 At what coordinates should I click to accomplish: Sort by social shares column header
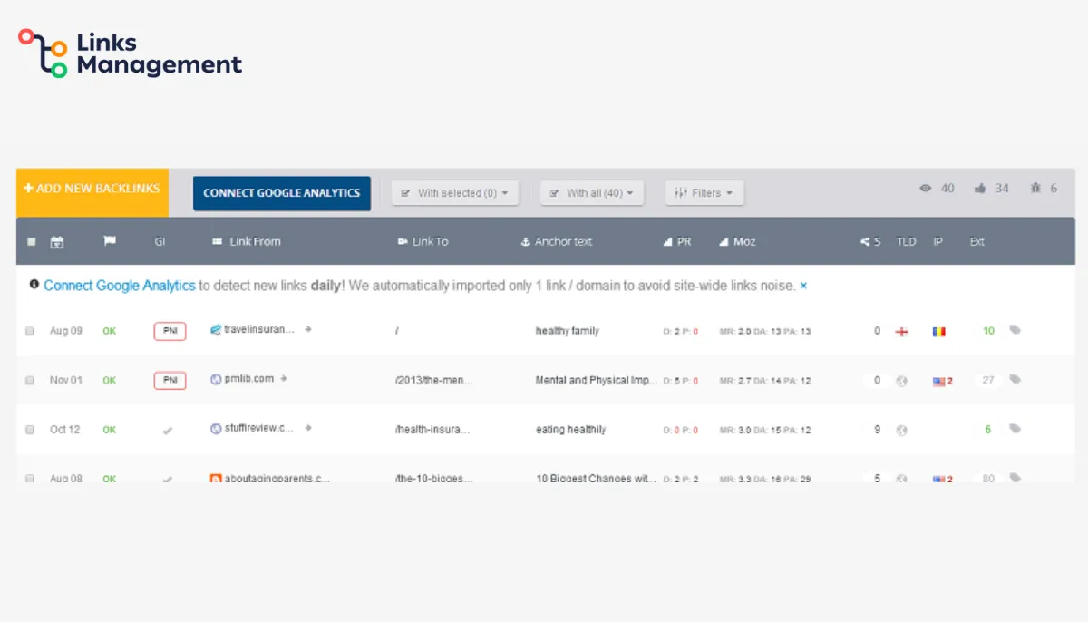(870, 242)
